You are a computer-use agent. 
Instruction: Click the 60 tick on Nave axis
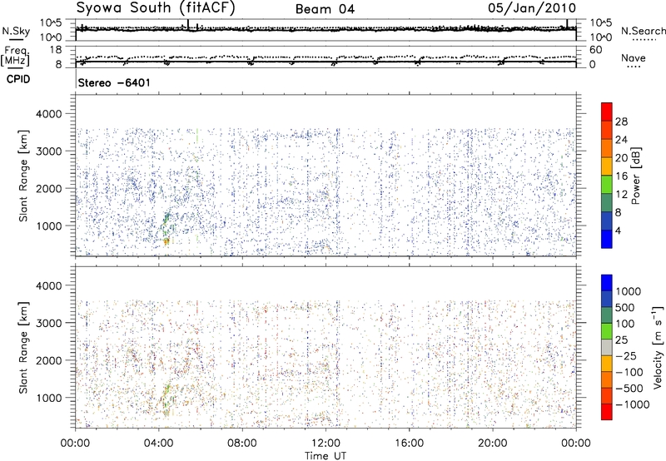596,50
